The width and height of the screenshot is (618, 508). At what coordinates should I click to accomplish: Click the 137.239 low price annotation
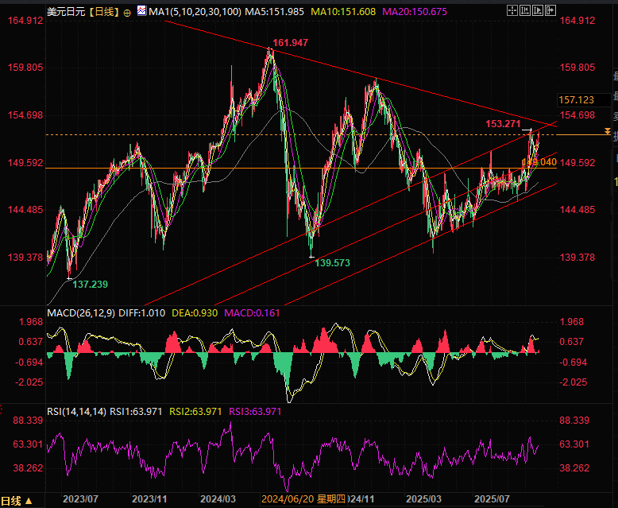click(91, 284)
